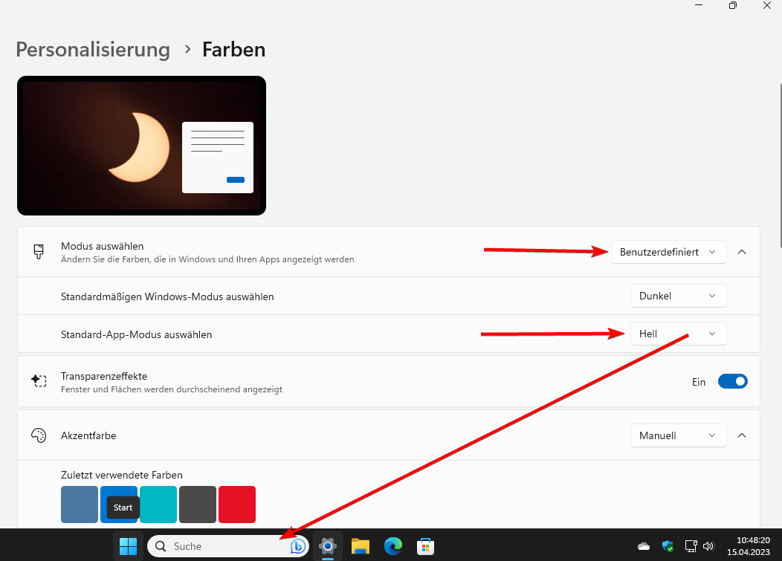Click the paintbrush icon beside Modus auswählen
782x561 pixels.
click(39, 252)
